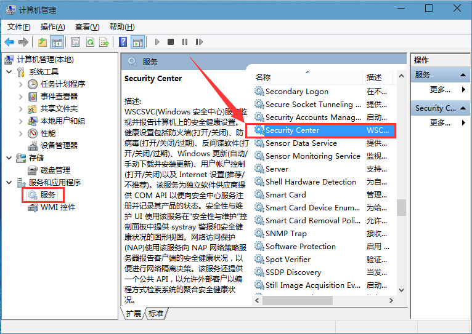Select the SNMP Trap service row
Viewport: 472px width, 334px height.
(x=324, y=234)
